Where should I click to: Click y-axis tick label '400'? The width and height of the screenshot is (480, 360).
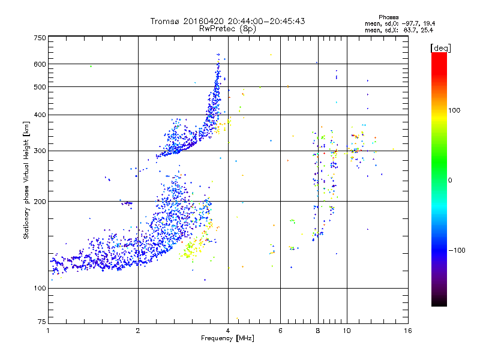(40, 115)
